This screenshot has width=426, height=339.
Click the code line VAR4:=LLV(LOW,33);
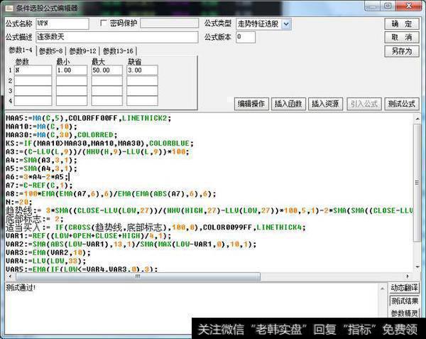pos(45,261)
